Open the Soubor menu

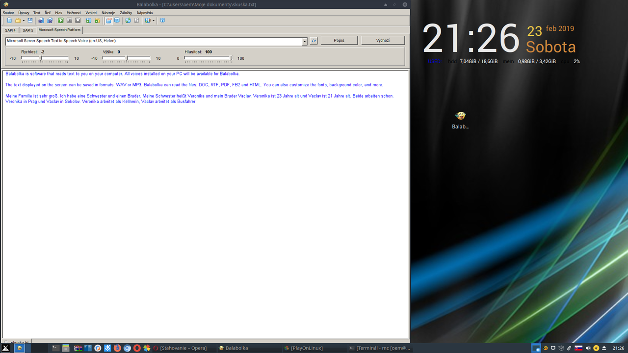tap(8, 13)
